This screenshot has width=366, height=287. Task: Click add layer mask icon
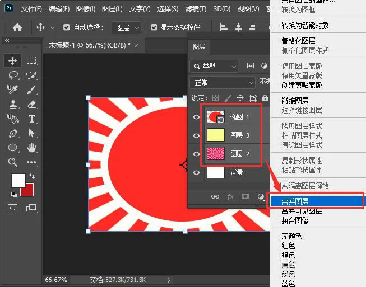tap(245, 196)
